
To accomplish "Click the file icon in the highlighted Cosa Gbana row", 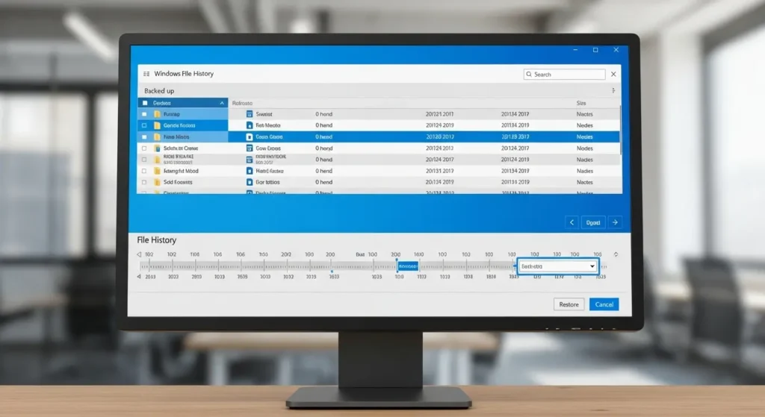I will 250,137.
